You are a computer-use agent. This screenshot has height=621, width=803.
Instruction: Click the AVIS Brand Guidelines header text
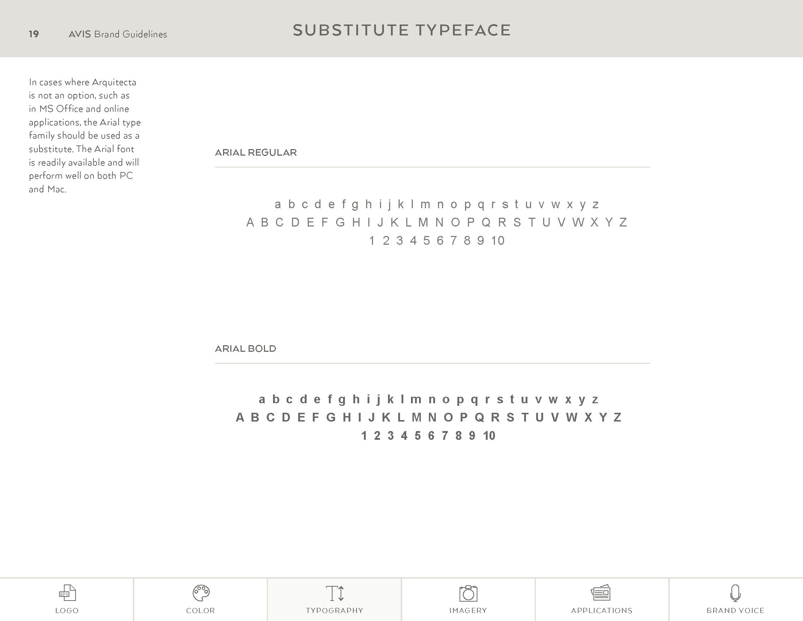(118, 34)
